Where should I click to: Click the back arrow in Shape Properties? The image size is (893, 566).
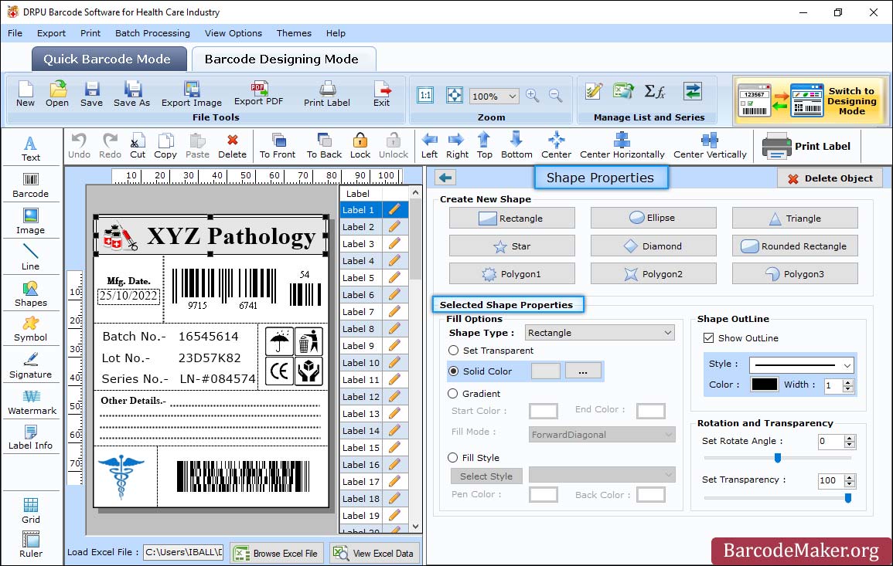[x=445, y=178]
